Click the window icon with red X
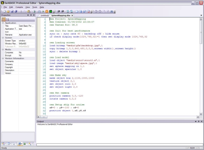Viewport: 204px width, 150px height. pos(88,12)
